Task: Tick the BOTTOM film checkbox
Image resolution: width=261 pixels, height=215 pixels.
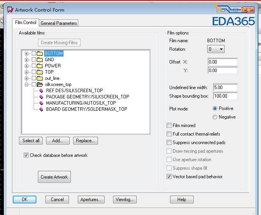Action: 34,53
